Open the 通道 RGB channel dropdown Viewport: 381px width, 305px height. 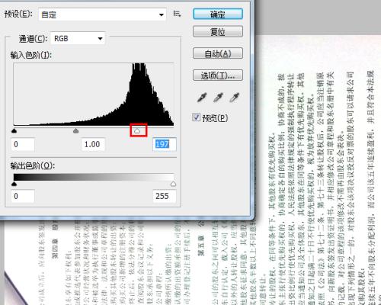(78, 38)
